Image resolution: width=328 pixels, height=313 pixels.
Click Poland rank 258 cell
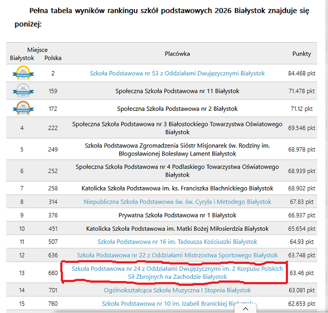coord(53,188)
